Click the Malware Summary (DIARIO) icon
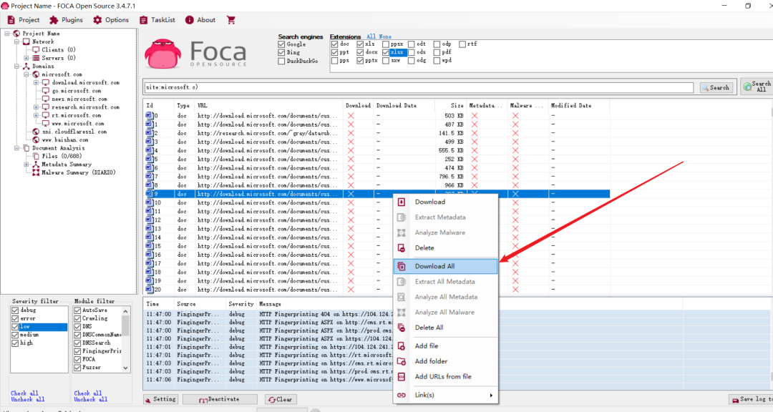This screenshot has width=773, height=412. (36, 172)
